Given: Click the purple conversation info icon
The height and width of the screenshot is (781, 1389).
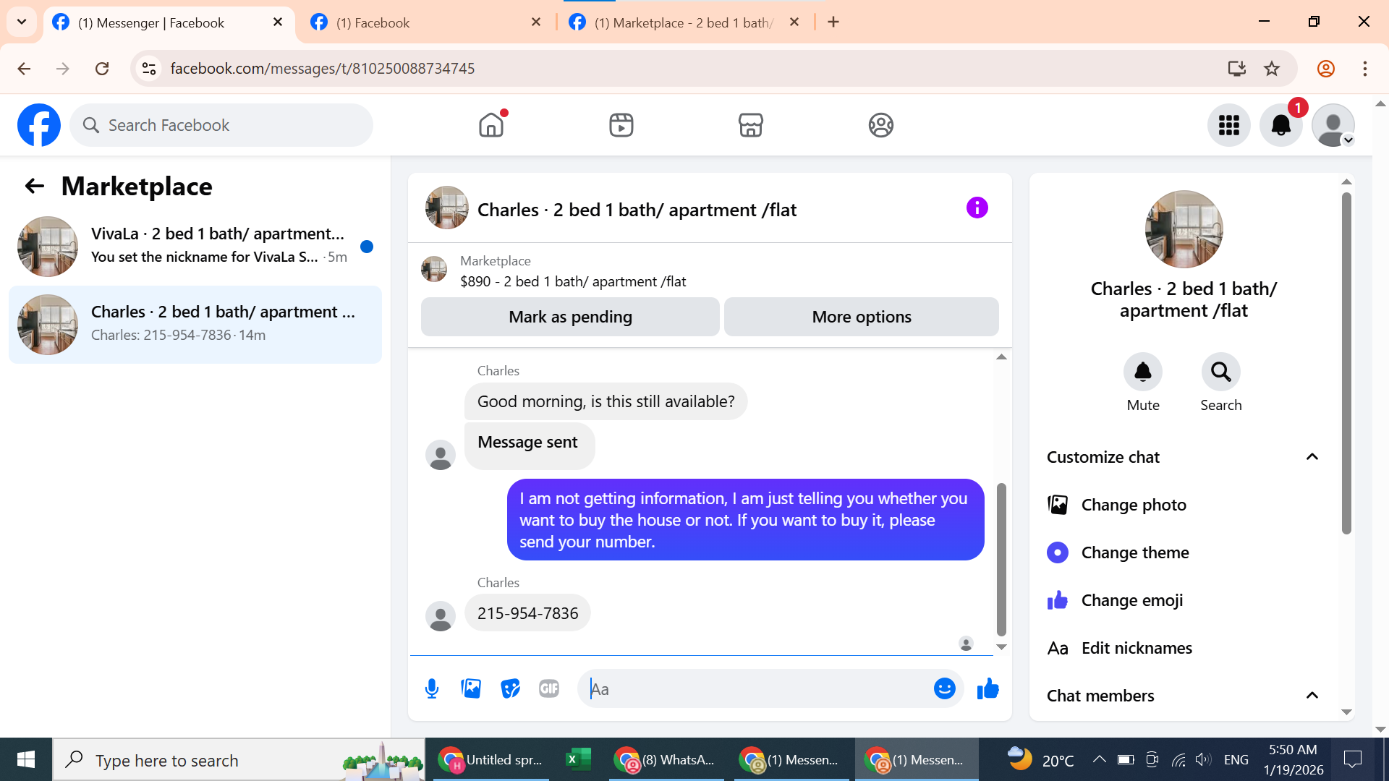Looking at the screenshot, I should pos(977,208).
